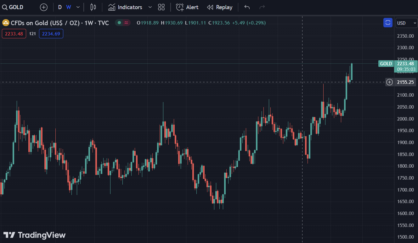418x243 pixels.
Task: Open the candlestick chart style selector
Action: (x=93, y=7)
